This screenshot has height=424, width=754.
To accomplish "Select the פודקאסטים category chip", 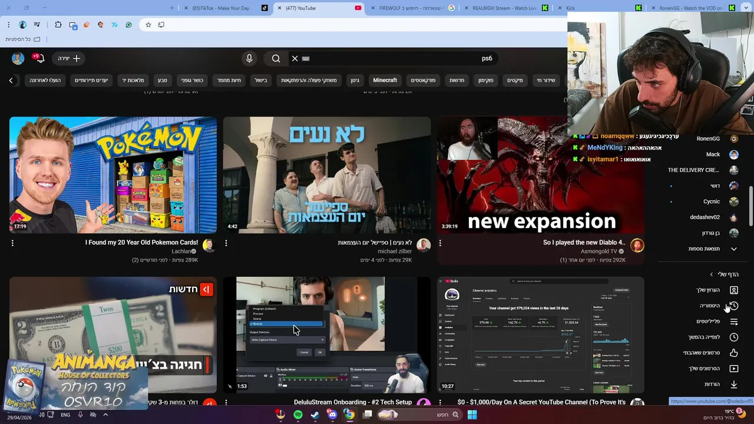I will (423, 80).
